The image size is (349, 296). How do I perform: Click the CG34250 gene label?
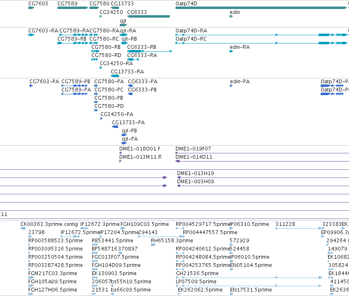pyautogui.click(x=111, y=12)
